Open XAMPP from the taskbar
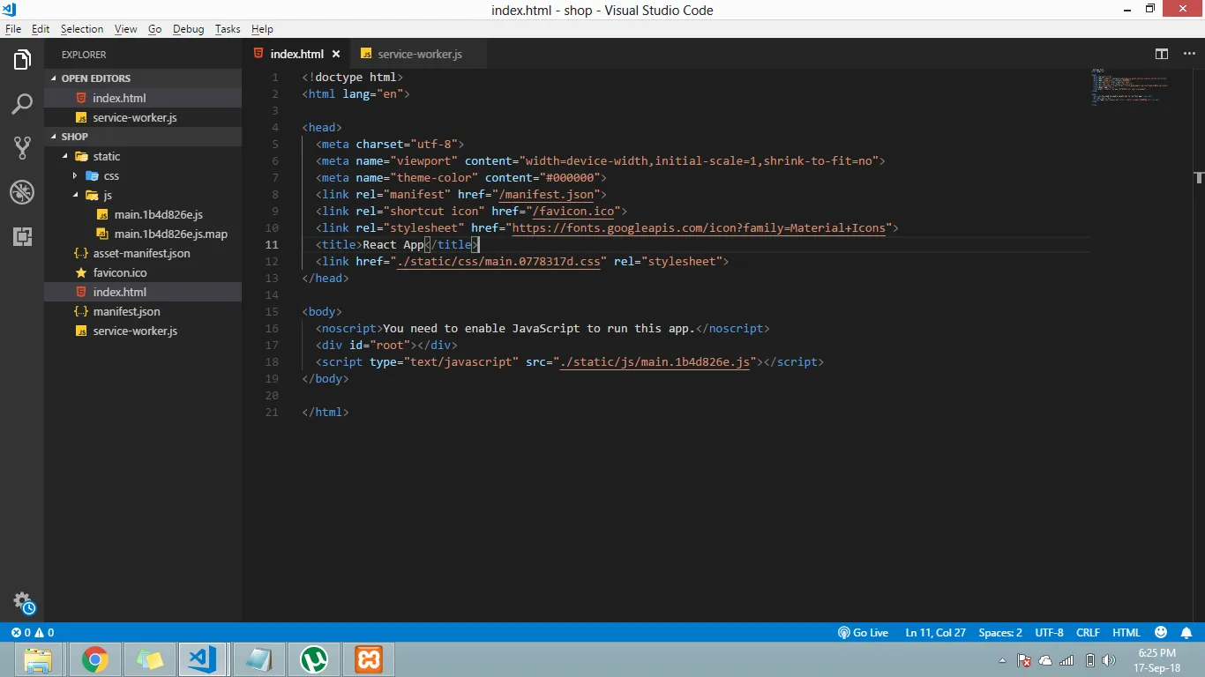1205x677 pixels. point(368,659)
